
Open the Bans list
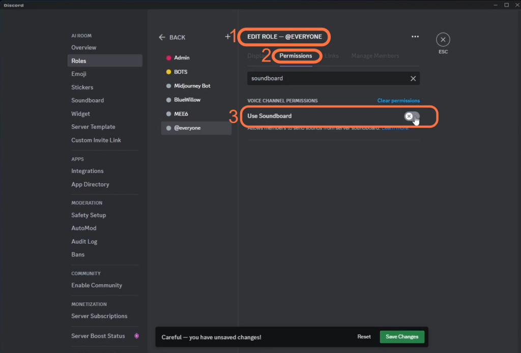[105, 254]
